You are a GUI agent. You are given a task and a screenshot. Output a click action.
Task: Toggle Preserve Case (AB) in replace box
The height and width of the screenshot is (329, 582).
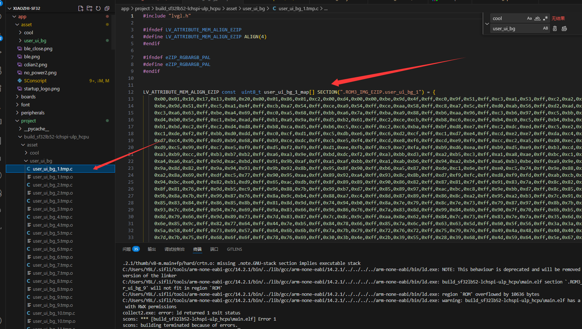pyautogui.click(x=545, y=28)
